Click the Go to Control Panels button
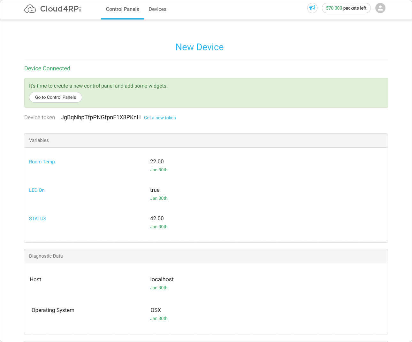The image size is (412, 342). (56, 97)
